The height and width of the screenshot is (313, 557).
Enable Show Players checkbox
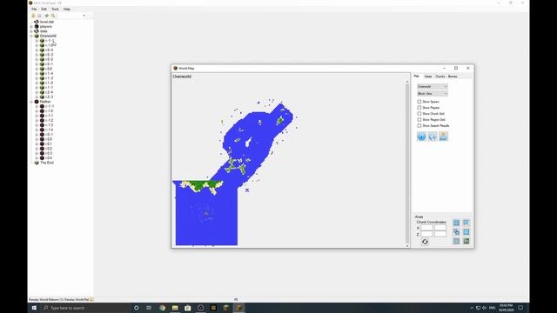pos(419,108)
